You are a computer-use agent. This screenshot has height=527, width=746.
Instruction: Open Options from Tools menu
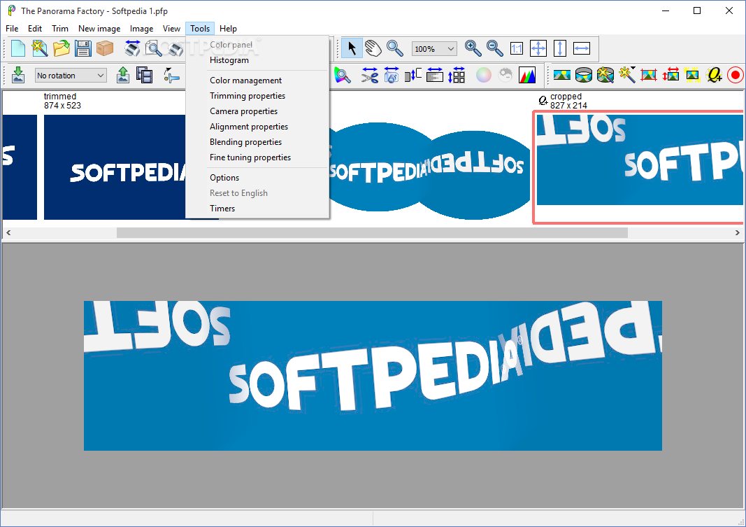pyautogui.click(x=257, y=178)
